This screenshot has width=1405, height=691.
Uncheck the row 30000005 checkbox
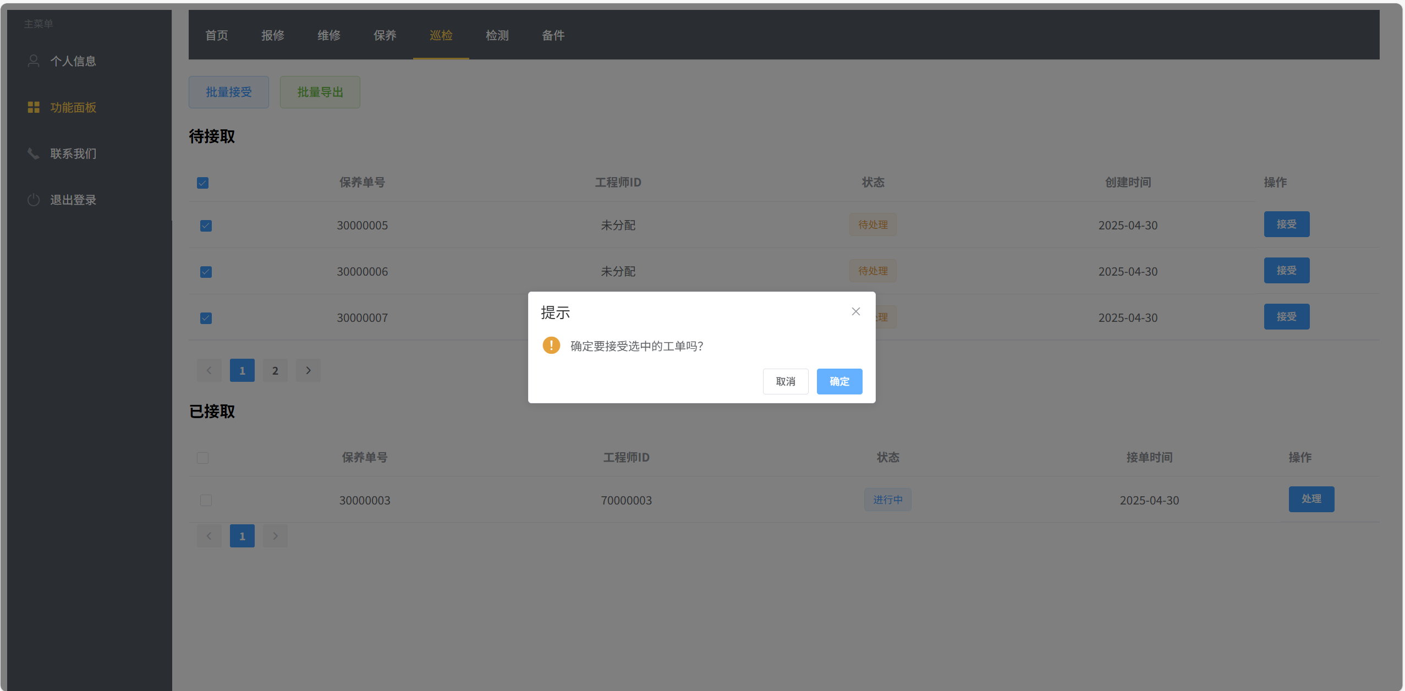click(206, 226)
